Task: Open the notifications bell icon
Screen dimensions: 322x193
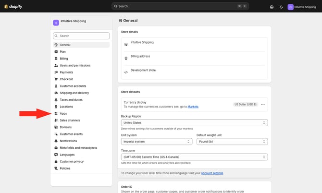Action: (x=281, y=7)
